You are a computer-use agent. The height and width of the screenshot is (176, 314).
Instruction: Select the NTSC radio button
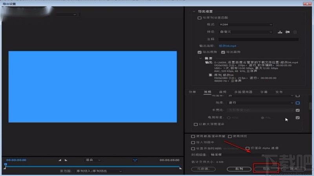coord(229,118)
